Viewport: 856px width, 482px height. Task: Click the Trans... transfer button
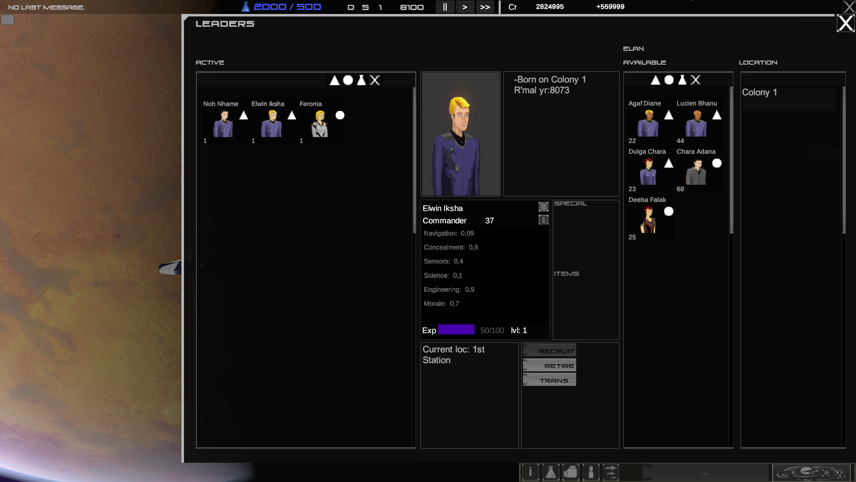point(549,380)
